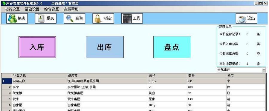Open the 基础设置 menu
Image resolution: width=269 pixels, height=111 pixels.
pos(32,9)
